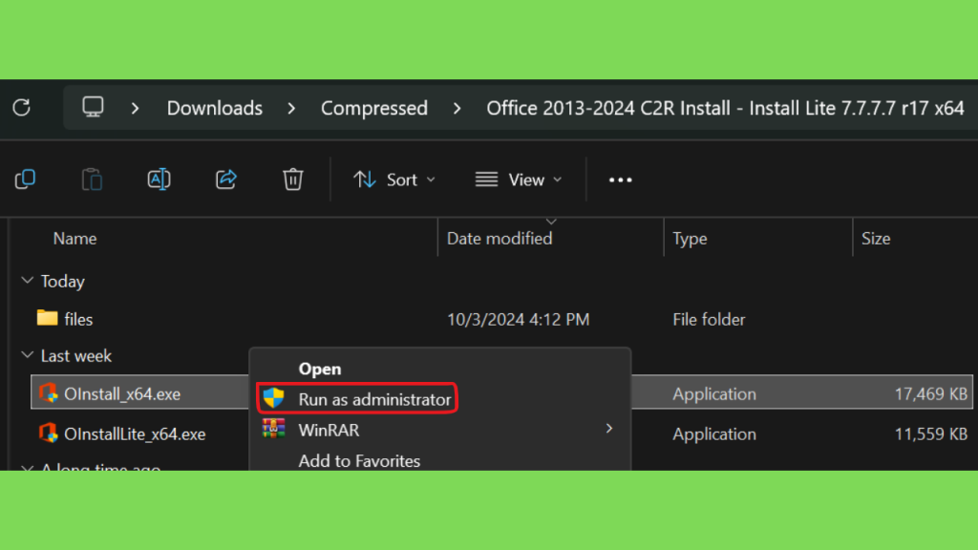978x550 pixels.
Task: Navigate to Downloads in breadcrumb path
Action: 214,108
